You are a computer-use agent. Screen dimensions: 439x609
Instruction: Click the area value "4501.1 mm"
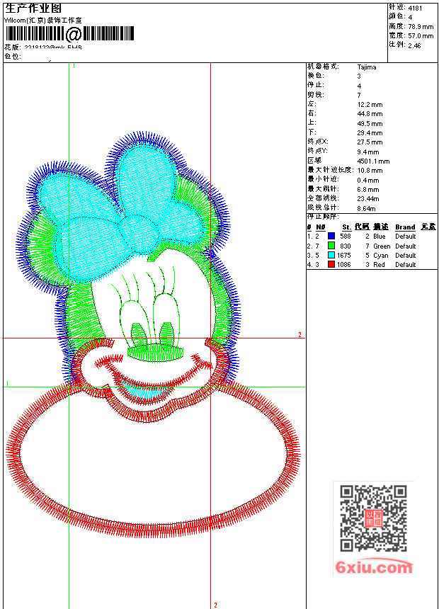coord(373,161)
